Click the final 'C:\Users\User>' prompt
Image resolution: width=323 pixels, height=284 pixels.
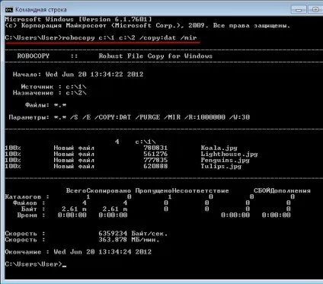pyautogui.click(x=34, y=264)
